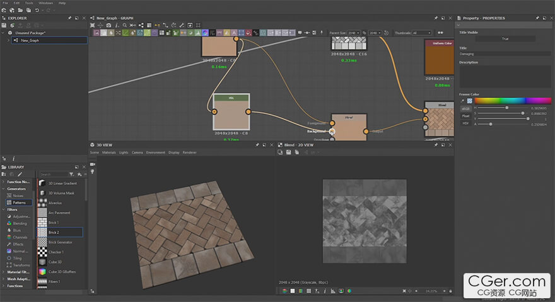Click the undo arrow in main toolbar

point(37,11)
